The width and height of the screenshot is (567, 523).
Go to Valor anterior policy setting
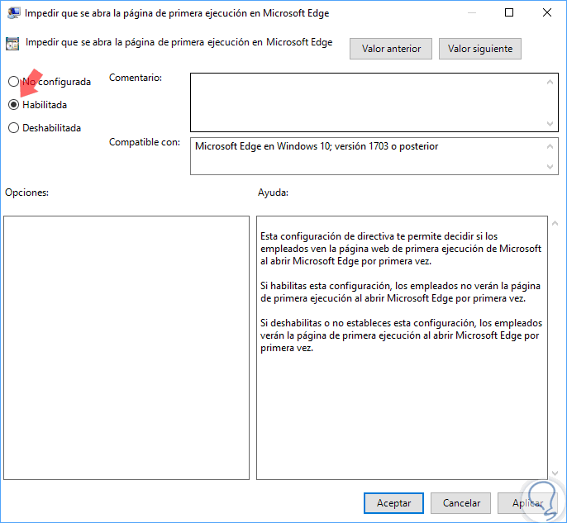point(390,49)
